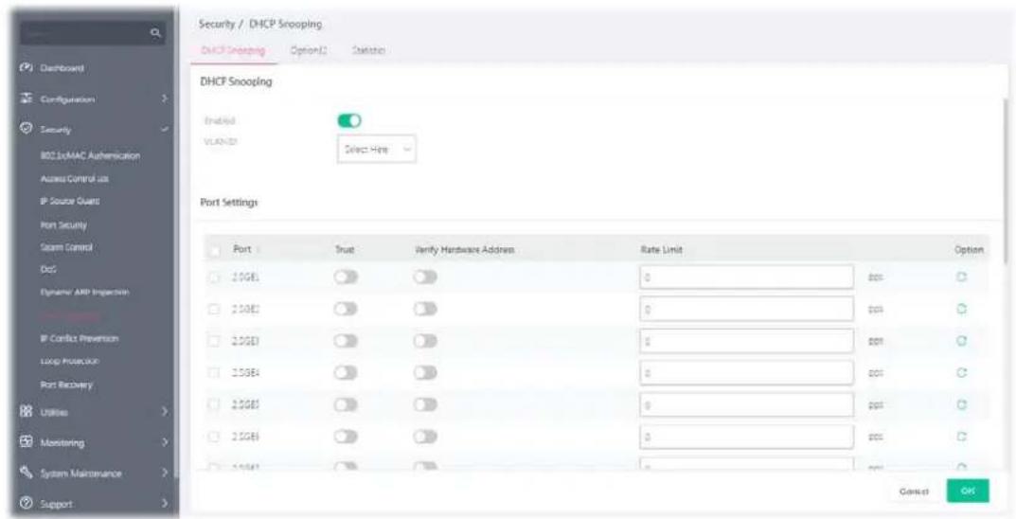Image resolution: width=1016 pixels, height=519 pixels.
Task: Select the checkbox for port 2.5GE6
Action: coord(214,438)
